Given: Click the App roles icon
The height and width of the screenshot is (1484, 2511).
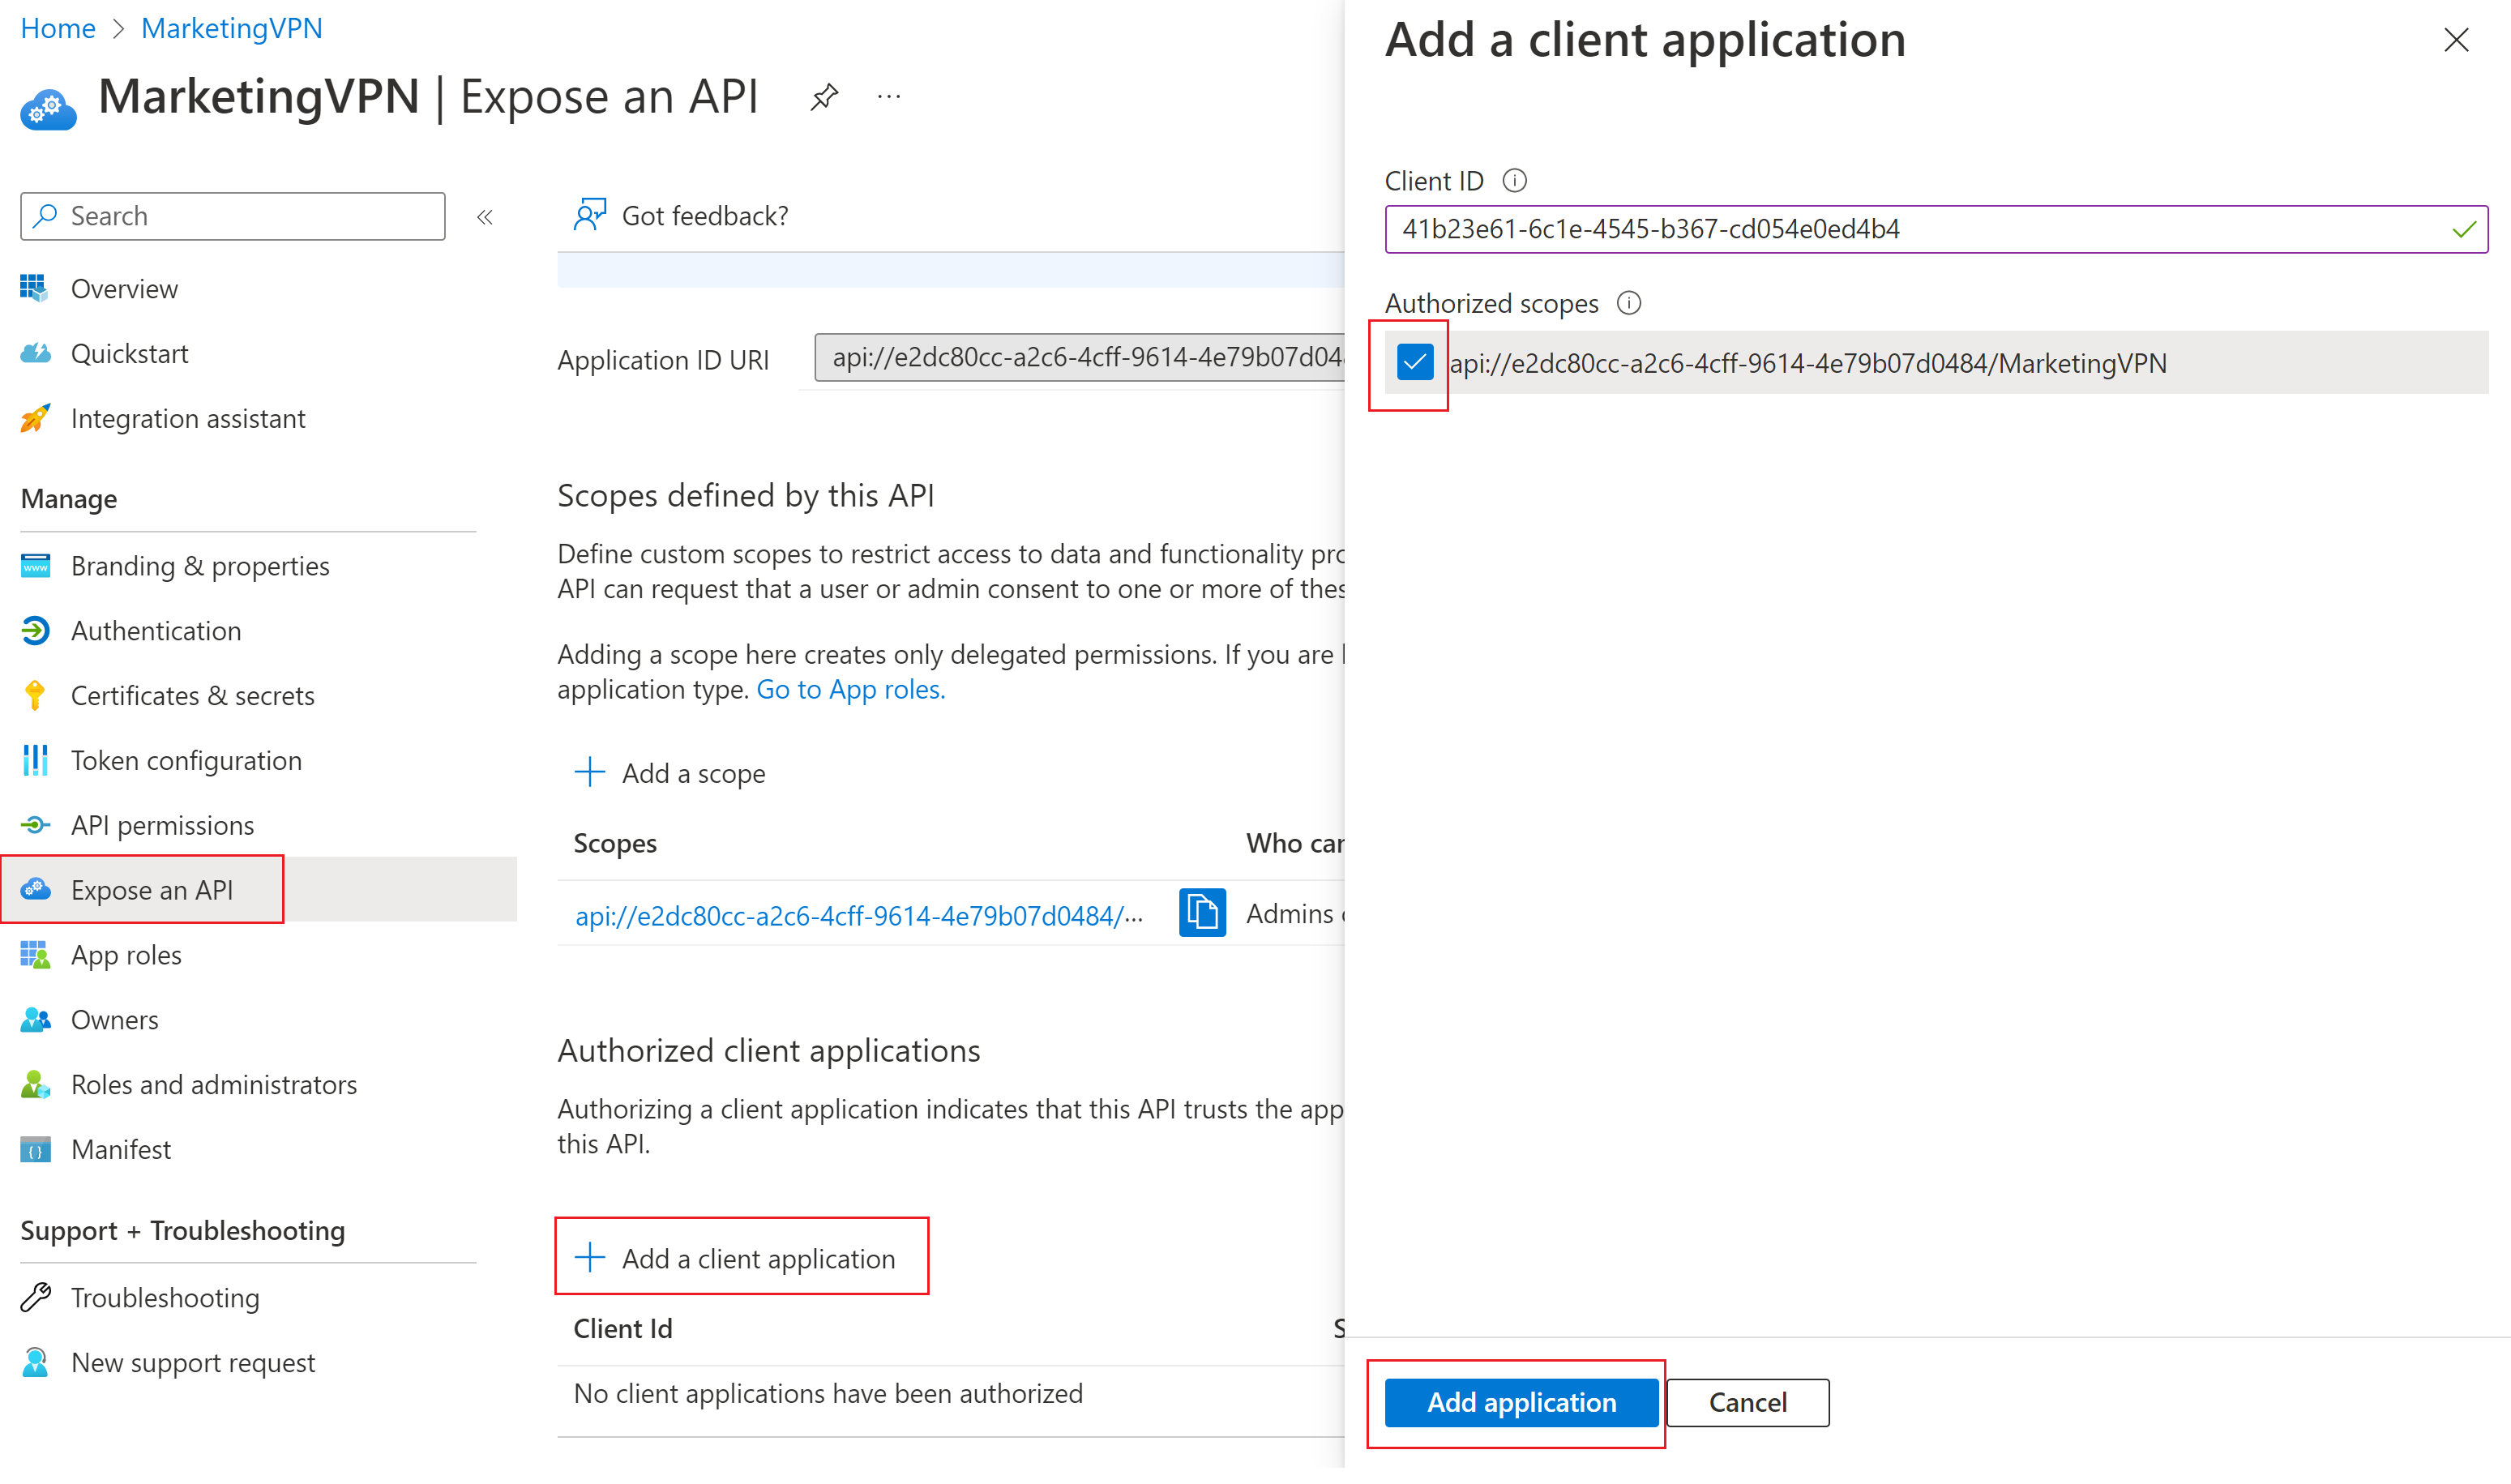Looking at the screenshot, I should [x=35, y=956].
